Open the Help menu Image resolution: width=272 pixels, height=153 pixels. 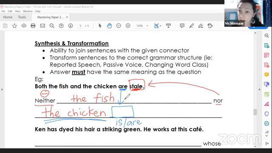38,11
